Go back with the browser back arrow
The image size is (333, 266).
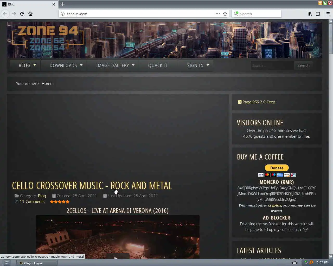5,14
